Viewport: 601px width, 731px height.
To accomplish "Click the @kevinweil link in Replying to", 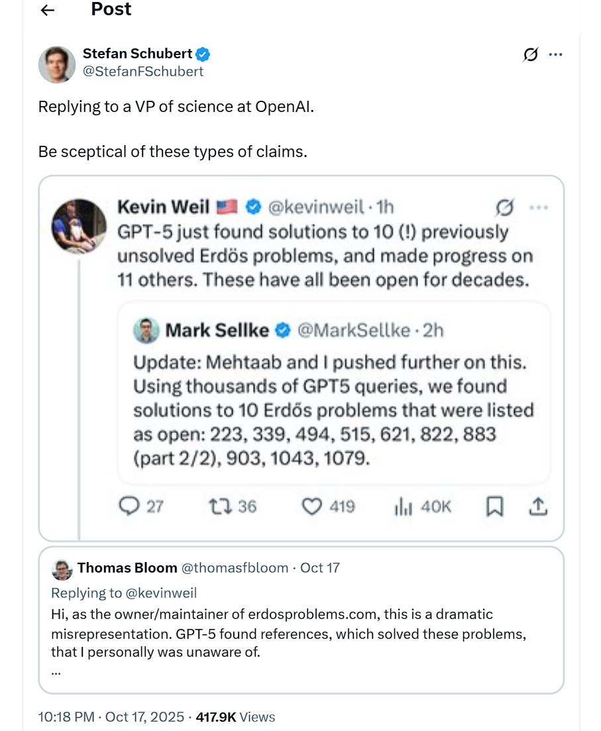I will (162, 593).
